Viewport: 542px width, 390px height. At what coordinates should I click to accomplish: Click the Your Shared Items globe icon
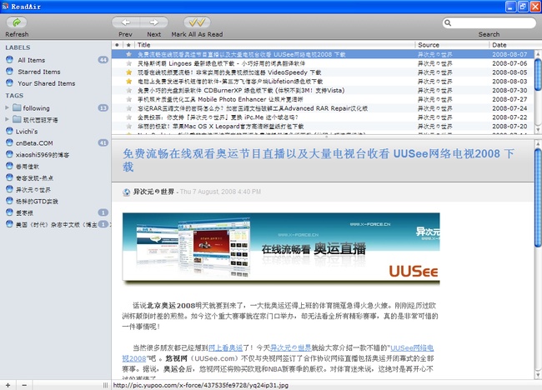coord(10,82)
